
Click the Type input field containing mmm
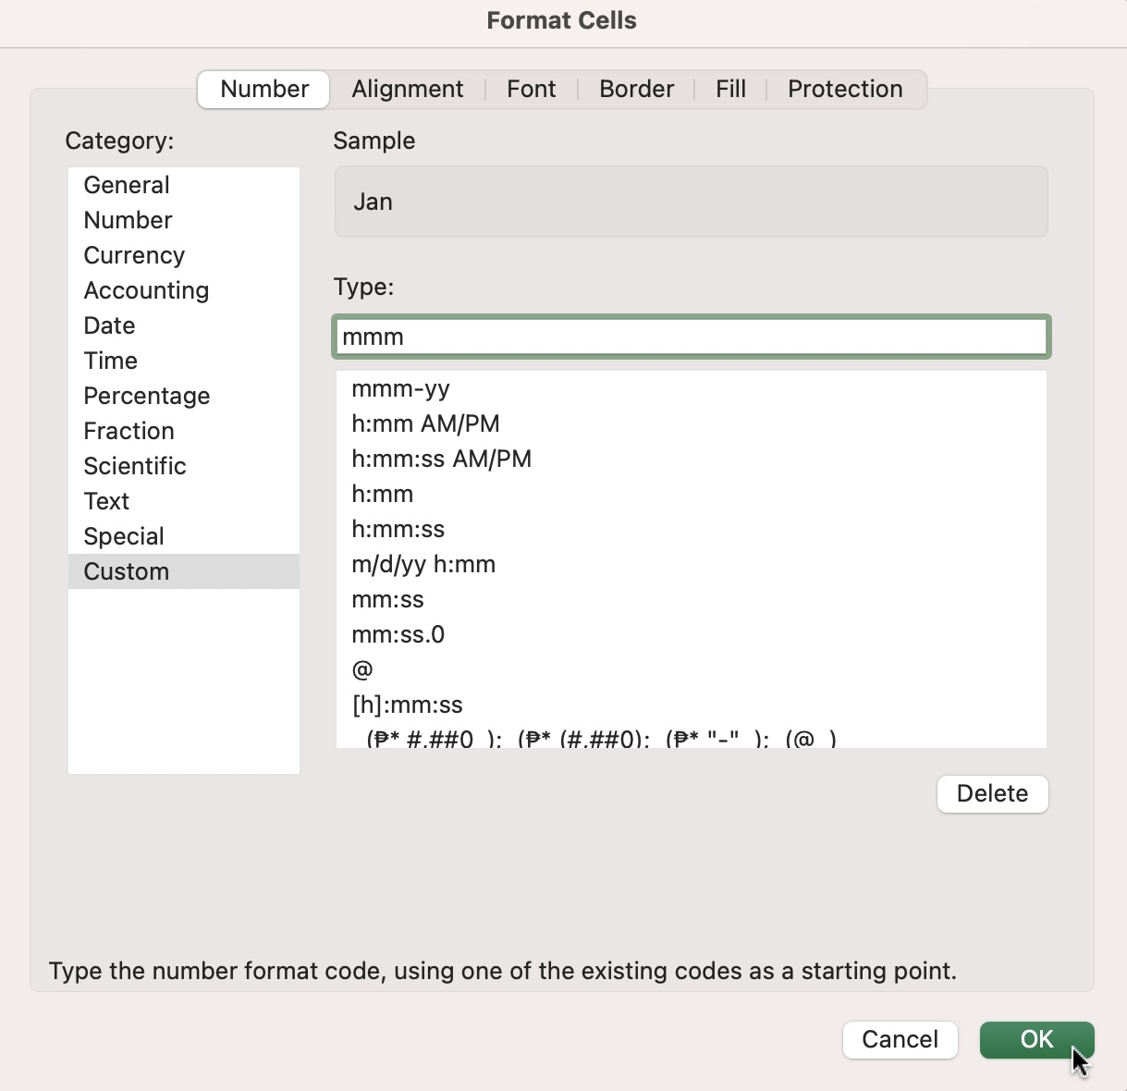coord(691,337)
